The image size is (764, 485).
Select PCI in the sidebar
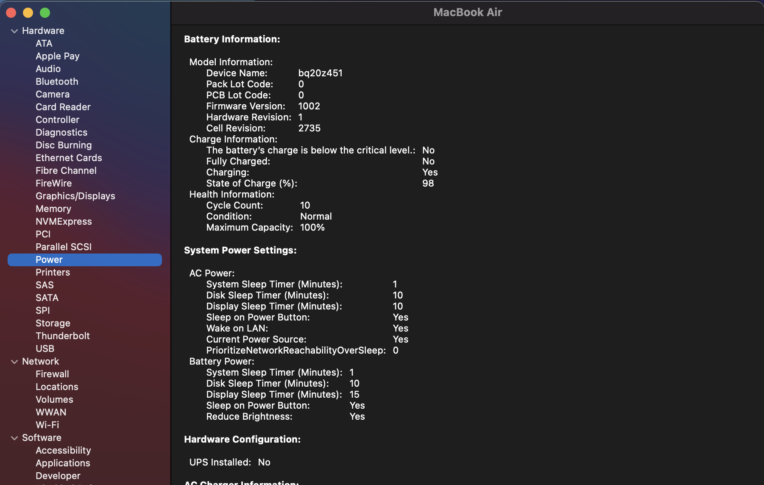(x=43, y=234)
